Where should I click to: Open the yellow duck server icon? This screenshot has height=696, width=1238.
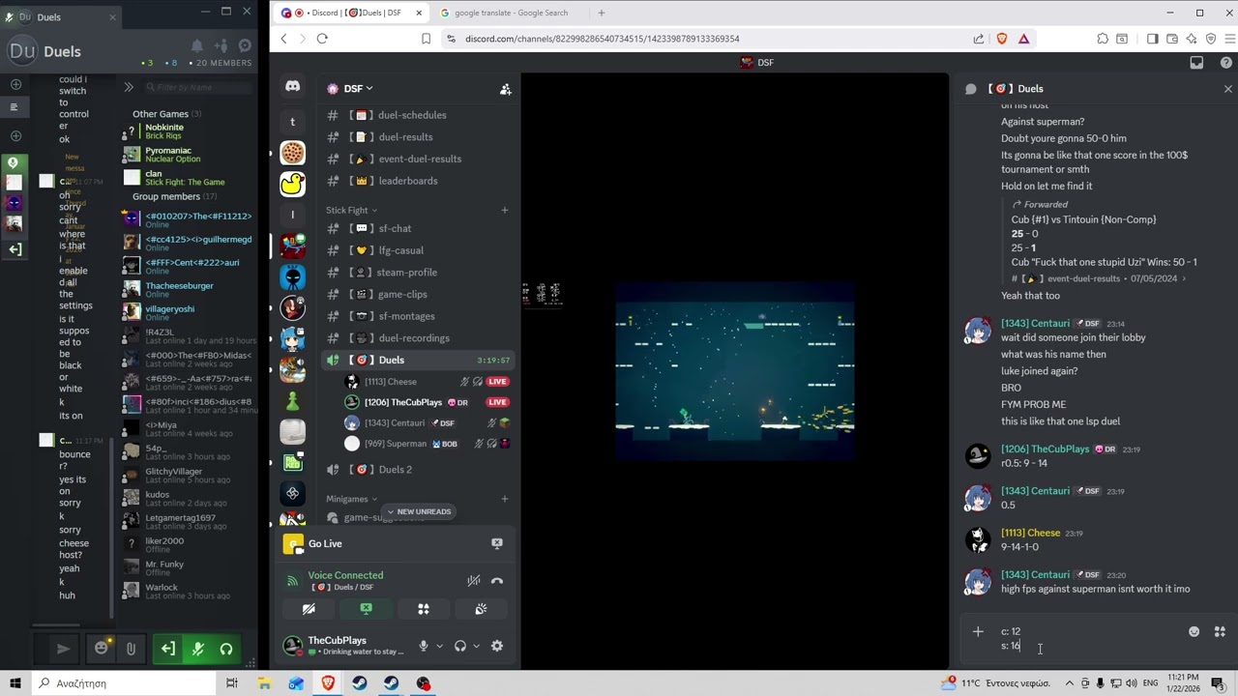pos(292,184)
